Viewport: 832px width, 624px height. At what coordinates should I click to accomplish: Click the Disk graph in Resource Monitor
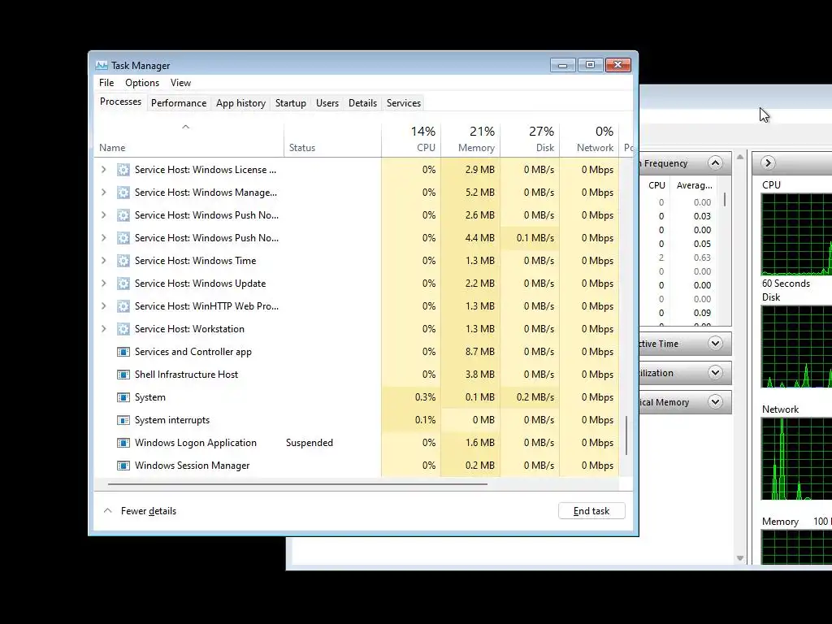(796, 346)
